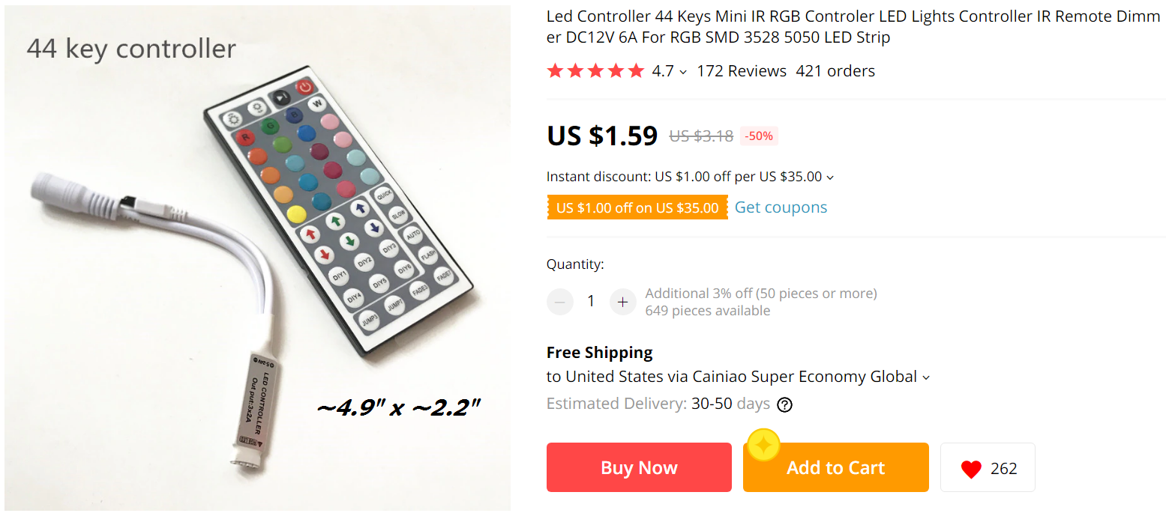The height and width of the screenshot is (516, 1172).
Task: Expand the 4.7 rating breakdown chevron
Action: (x=683, y=73)
